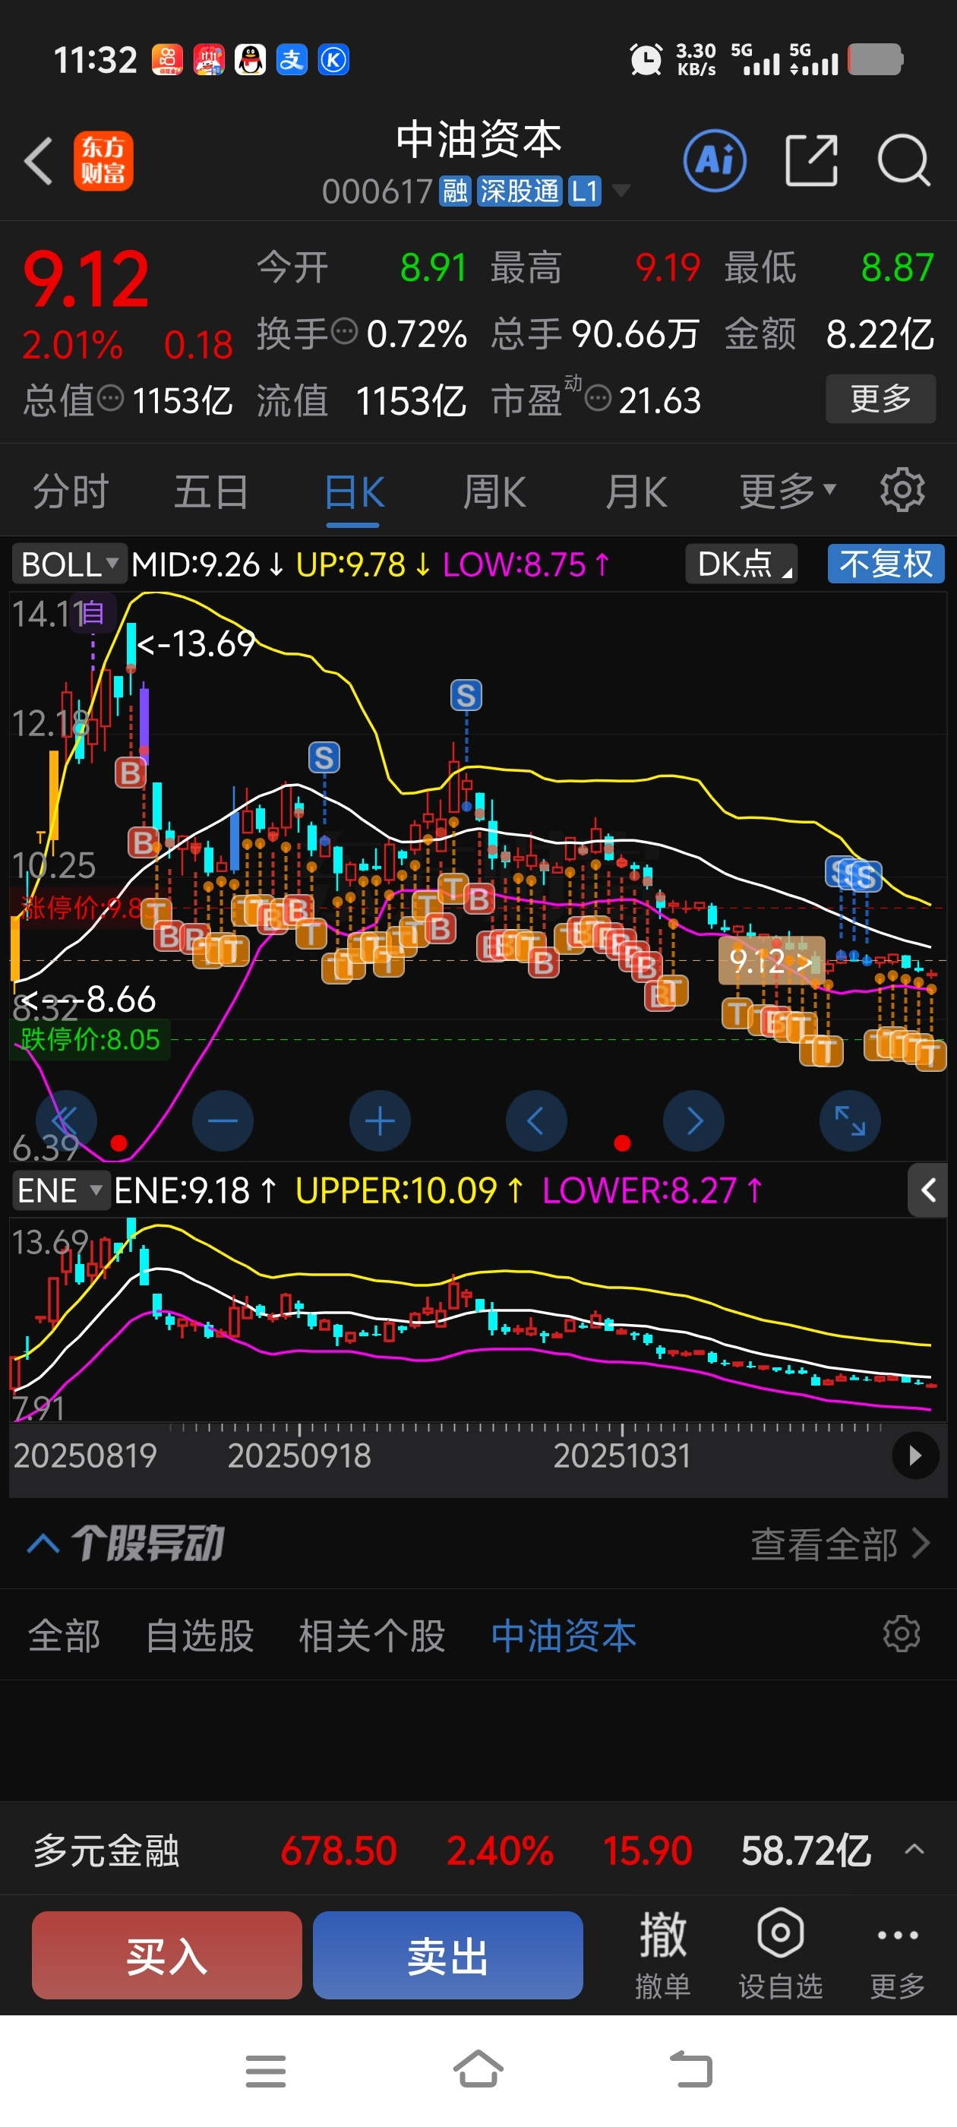Image resolution: width=957 pixels, height=2127 pixels.
Task: Tap 卖出 sell button
Action: click(447, 1955)
